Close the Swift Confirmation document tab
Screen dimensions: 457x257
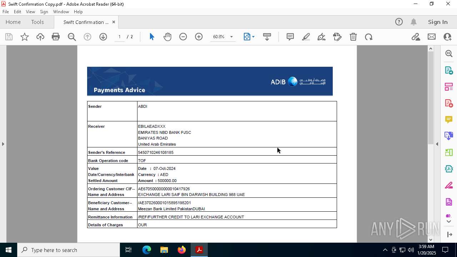(x=114, y=22)
